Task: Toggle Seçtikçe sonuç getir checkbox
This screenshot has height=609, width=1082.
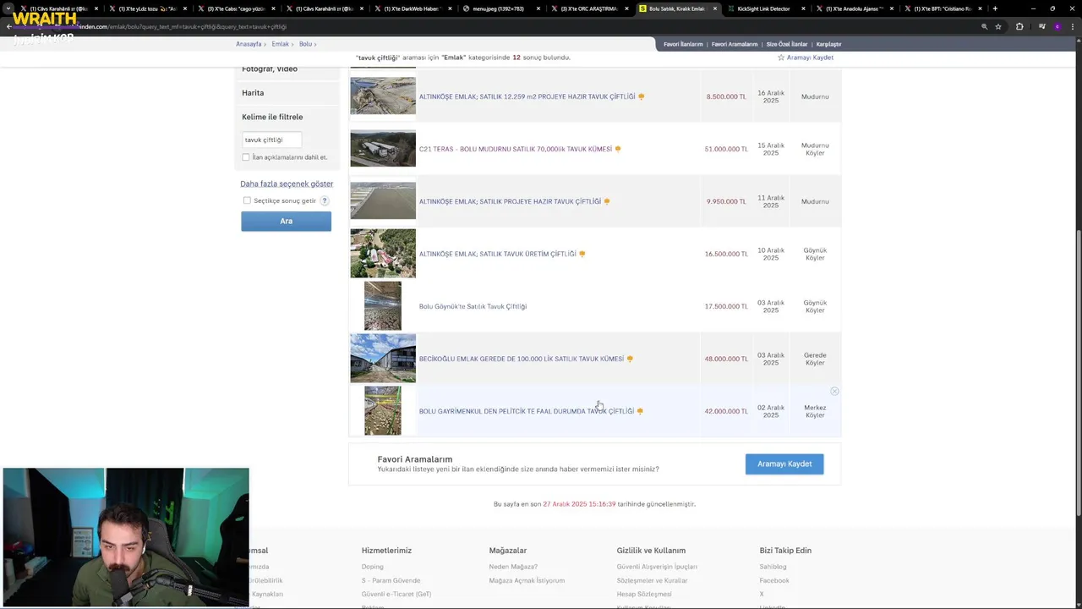Action: pos(247,200)
